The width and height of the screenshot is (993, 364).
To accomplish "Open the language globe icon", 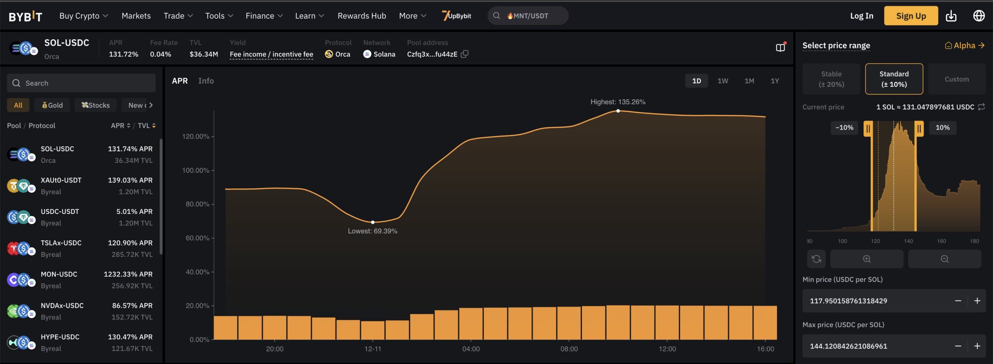I will pyautogui.click(x=979, y=16).
